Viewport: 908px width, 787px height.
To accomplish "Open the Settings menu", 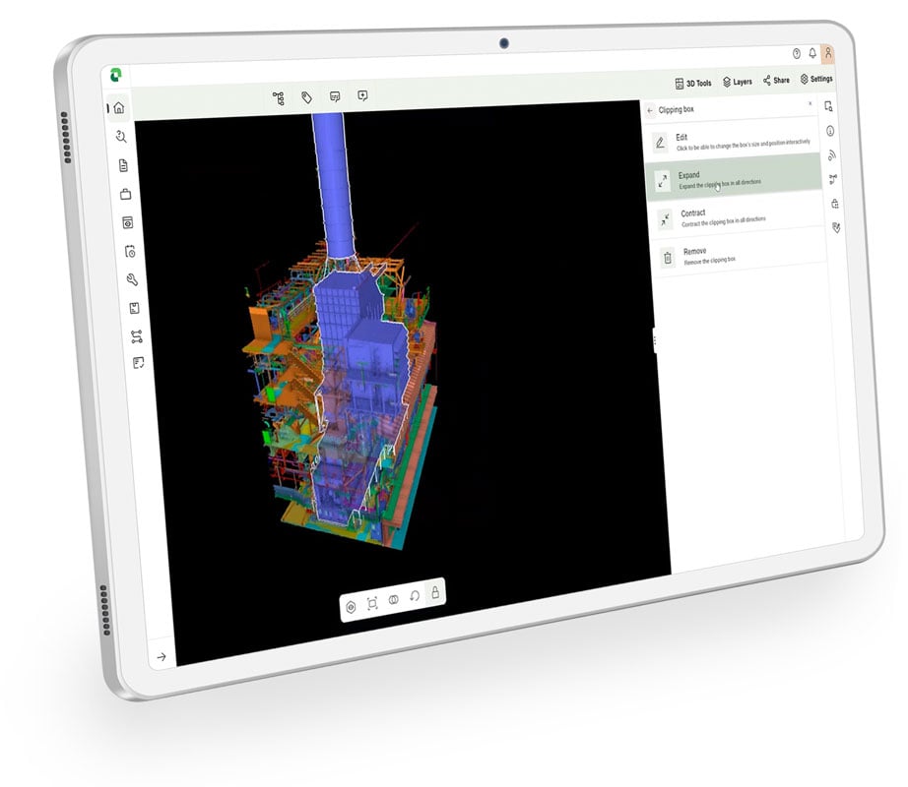I will pyautogui.click(x=816, y=79).
